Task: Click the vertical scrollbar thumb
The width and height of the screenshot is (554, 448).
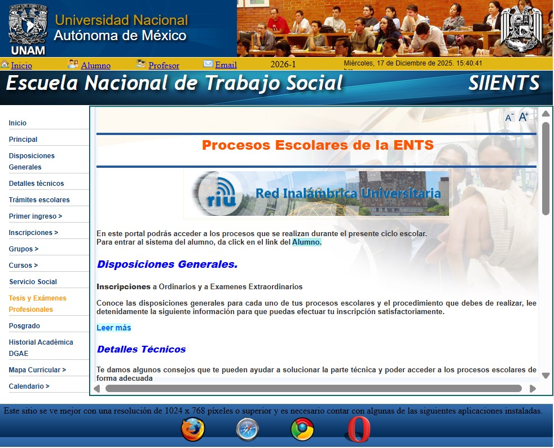Action: 546,168
